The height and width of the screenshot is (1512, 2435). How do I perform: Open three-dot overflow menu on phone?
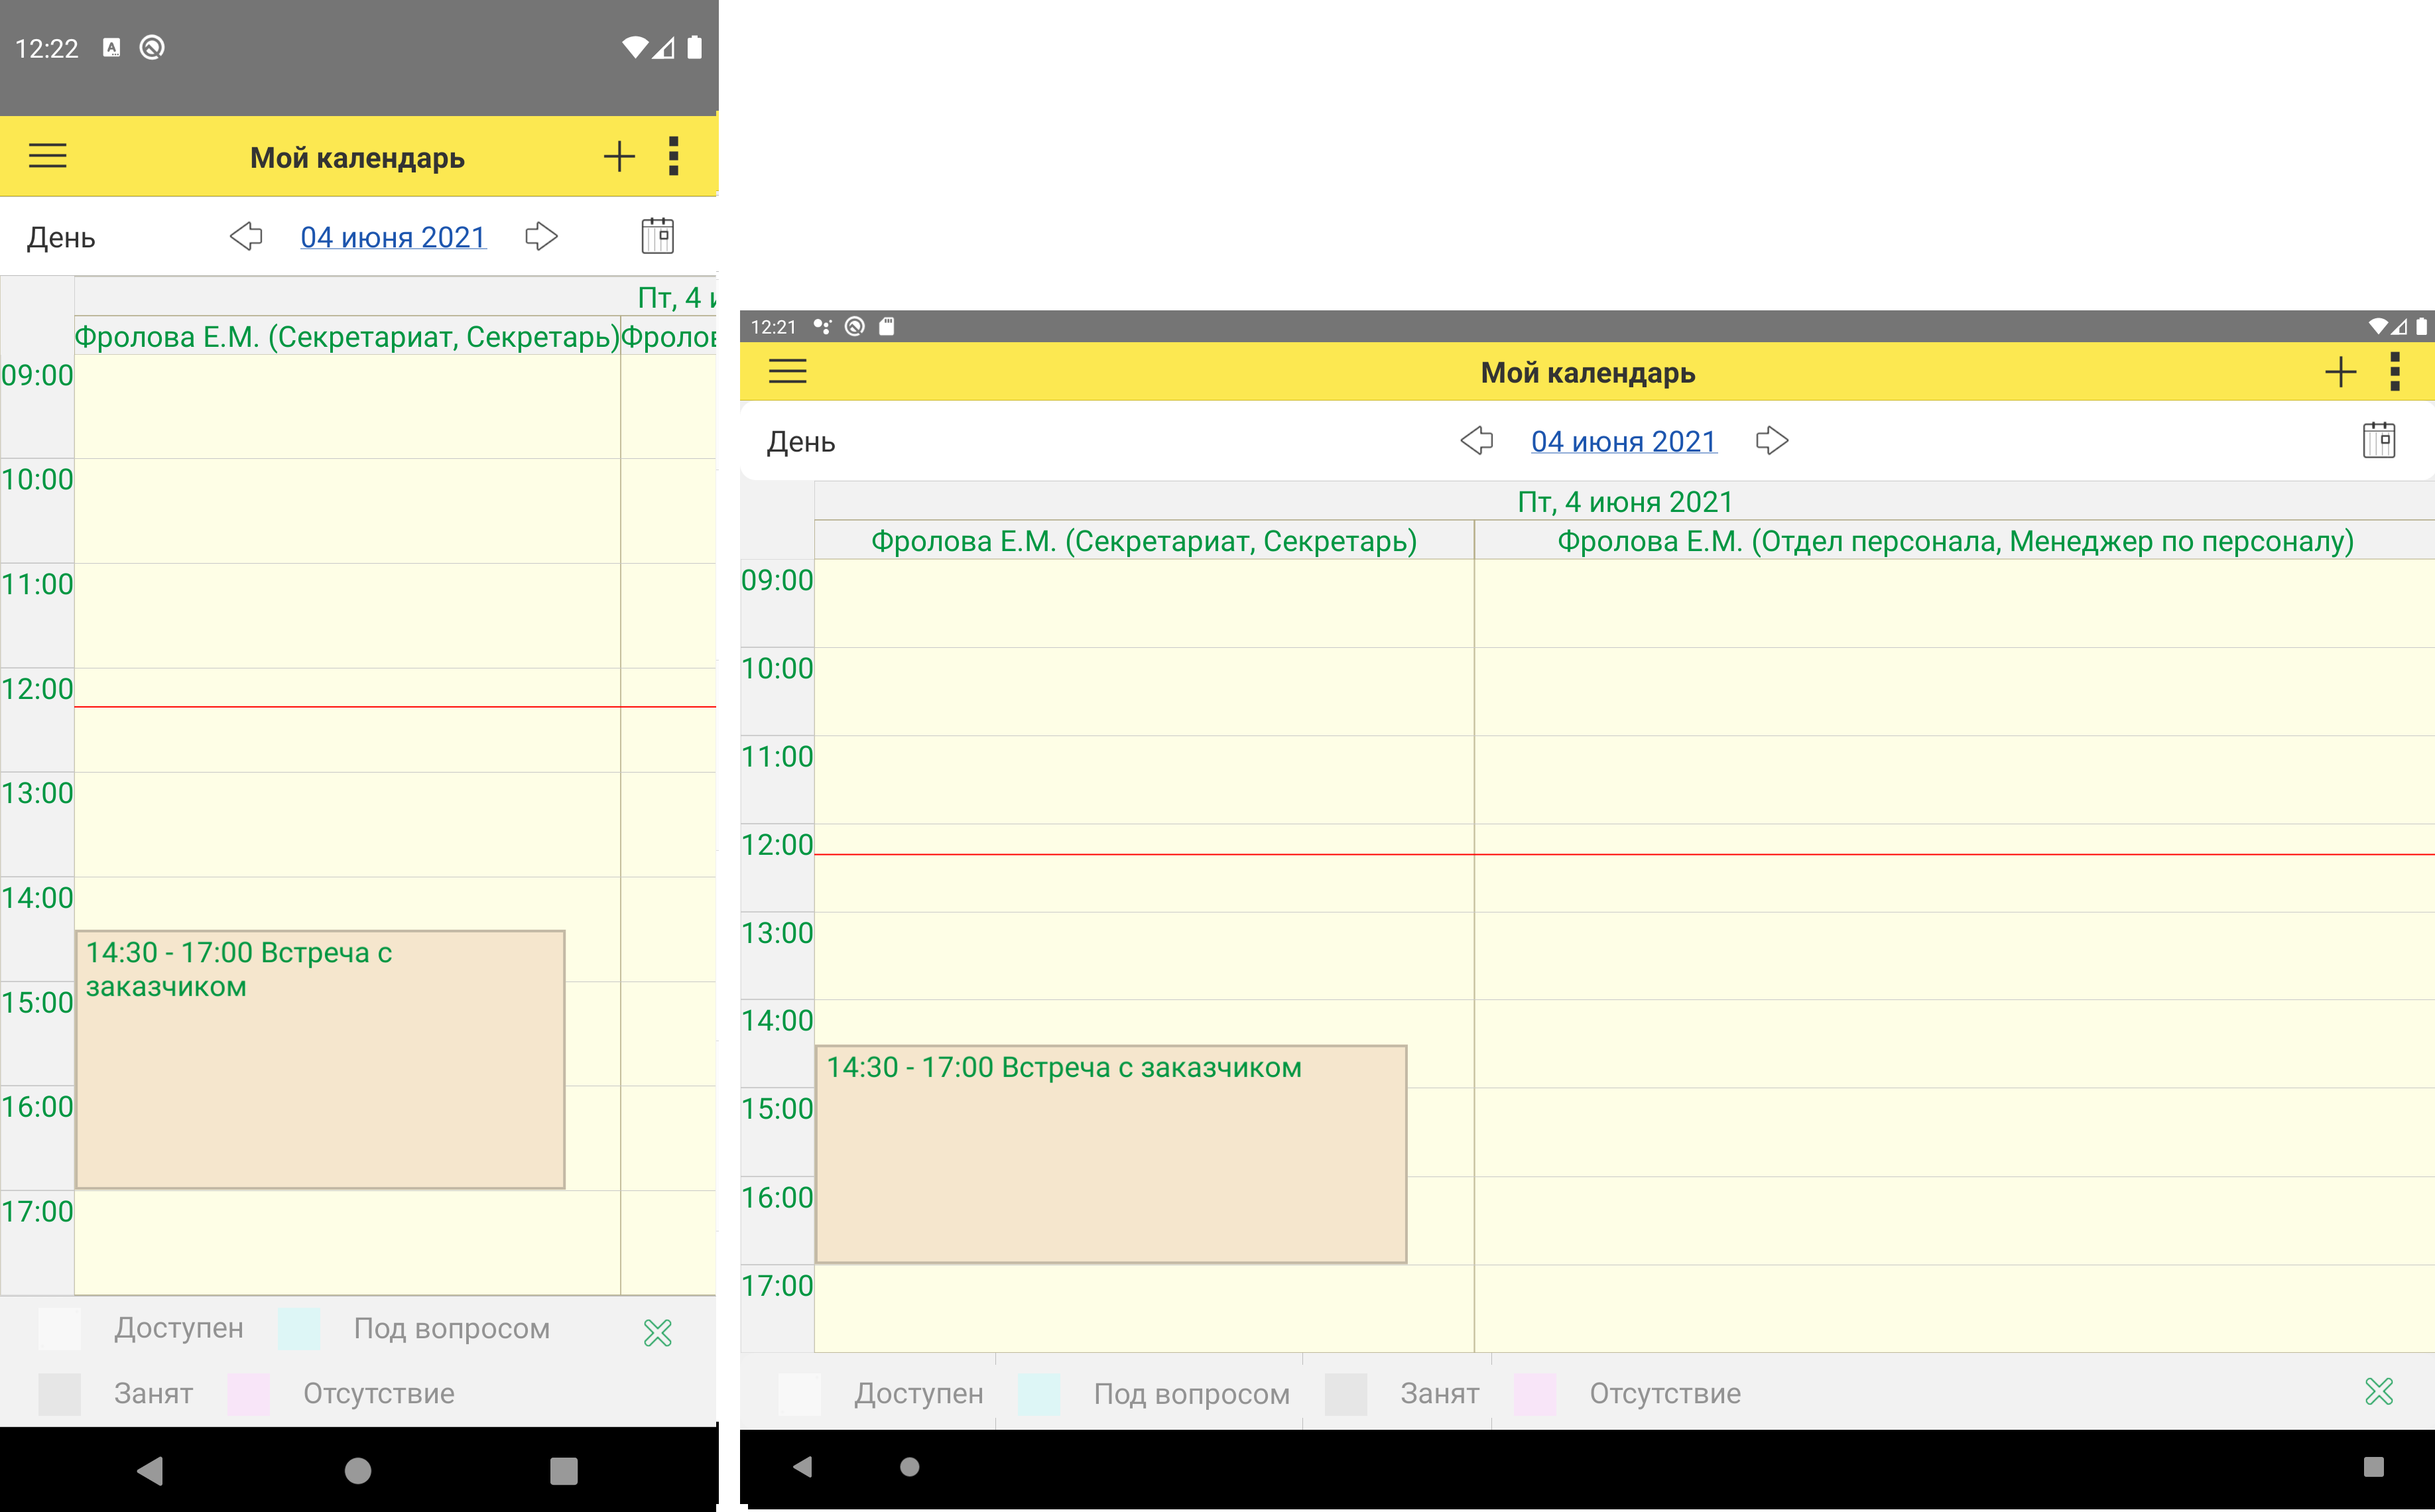[673, 156]
